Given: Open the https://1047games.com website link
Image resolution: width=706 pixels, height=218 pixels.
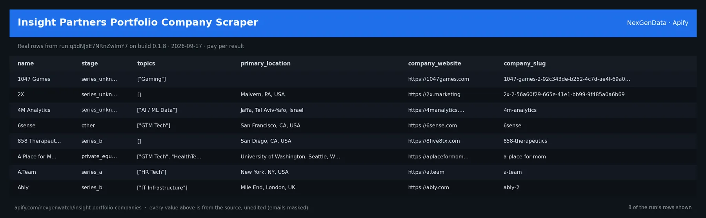Looking at the screenshot, I should [439, 79].
